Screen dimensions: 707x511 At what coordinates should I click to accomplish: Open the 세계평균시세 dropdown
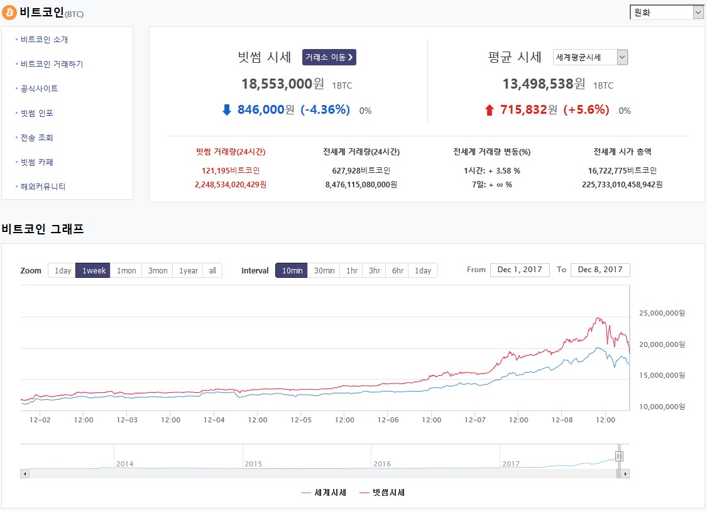coord(590,57)
